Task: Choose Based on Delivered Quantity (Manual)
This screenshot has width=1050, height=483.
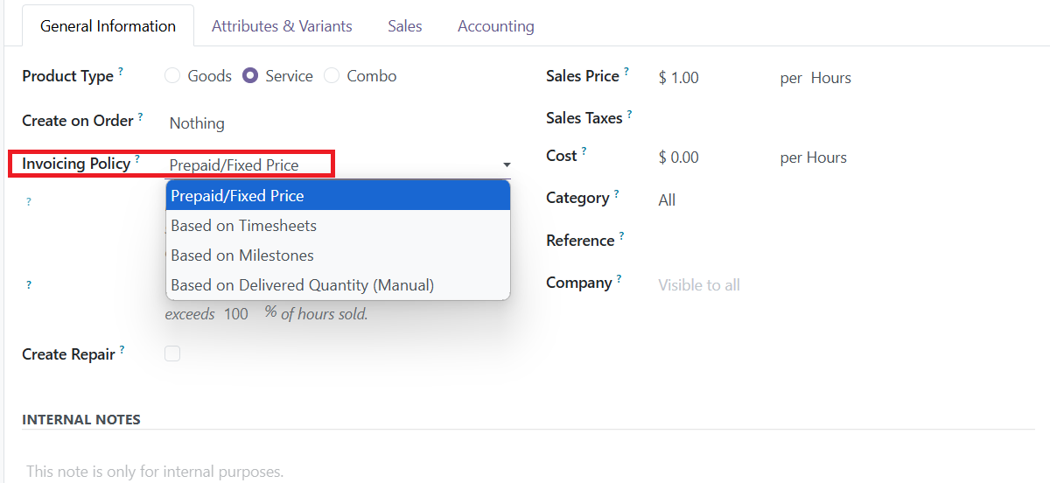Action: click(338, 284)
